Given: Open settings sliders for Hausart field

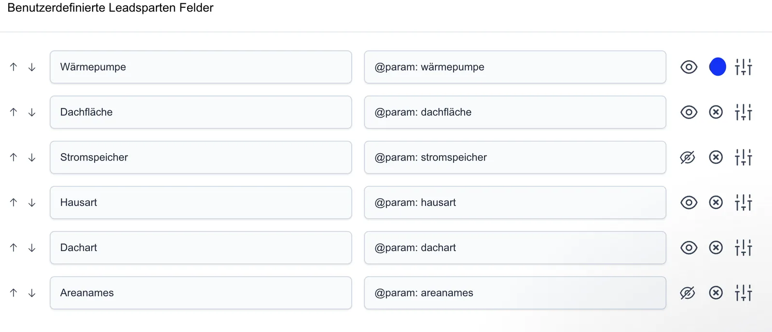Looking at the screenshot, I should point(744,202).
